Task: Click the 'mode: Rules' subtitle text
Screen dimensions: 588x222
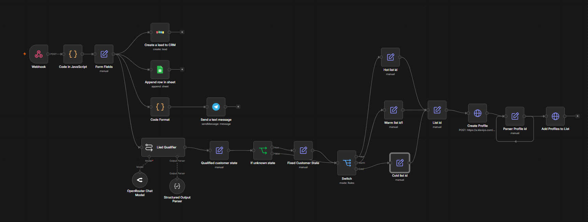Action: pos(347,183)
